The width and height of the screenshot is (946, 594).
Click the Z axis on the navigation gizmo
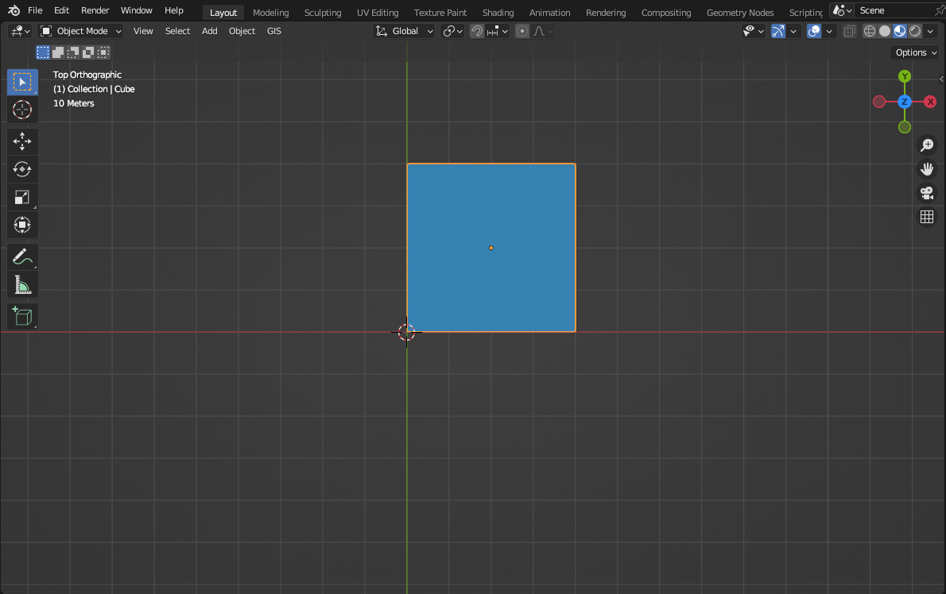pos(905,102)
